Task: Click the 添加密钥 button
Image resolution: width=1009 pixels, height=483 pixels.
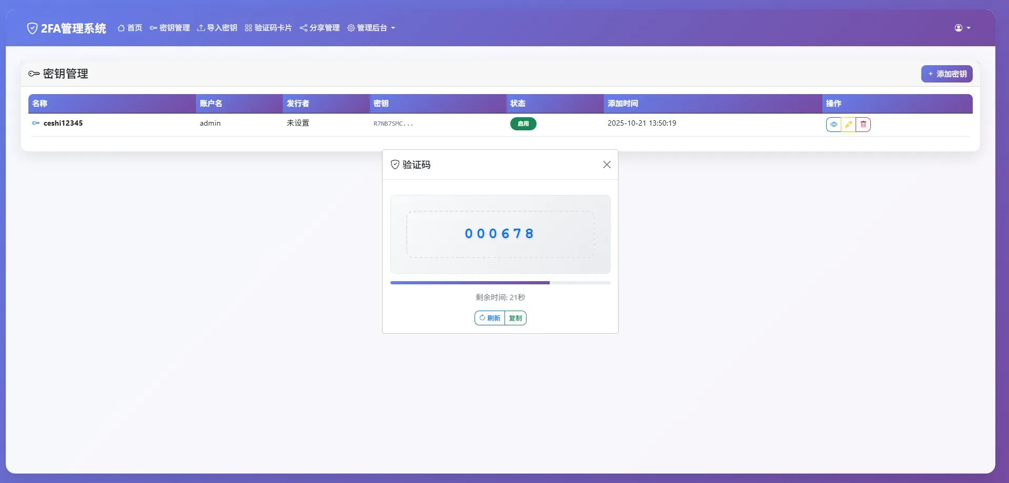Action: pos(946,74)
